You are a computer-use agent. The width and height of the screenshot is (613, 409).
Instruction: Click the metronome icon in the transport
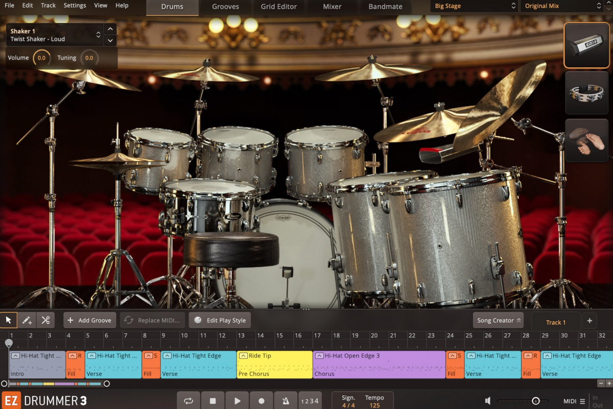pyautogui.click(x=286, y=400)
